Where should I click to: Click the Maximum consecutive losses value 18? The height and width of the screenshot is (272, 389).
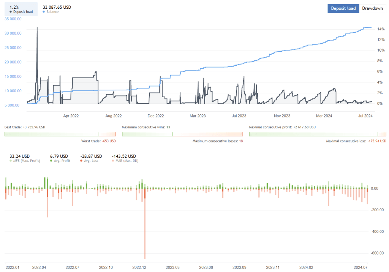click(x=241, y=141)
